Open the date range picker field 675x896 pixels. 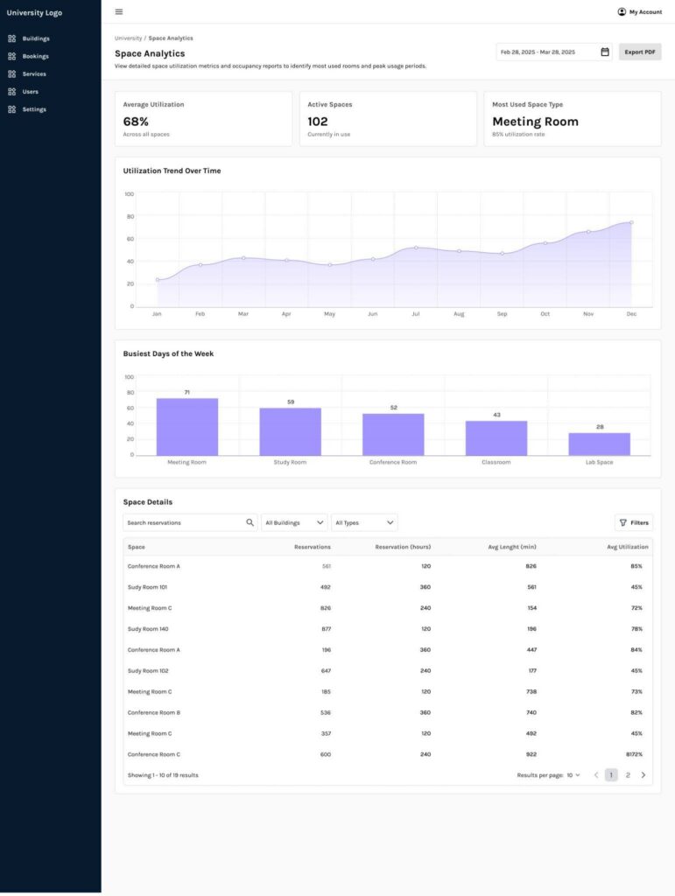[554, 52]
